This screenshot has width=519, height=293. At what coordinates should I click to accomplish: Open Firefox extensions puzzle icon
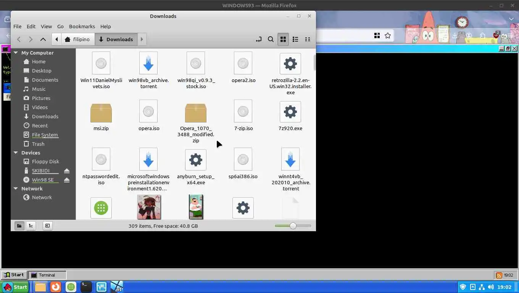(x=482, y=35)
